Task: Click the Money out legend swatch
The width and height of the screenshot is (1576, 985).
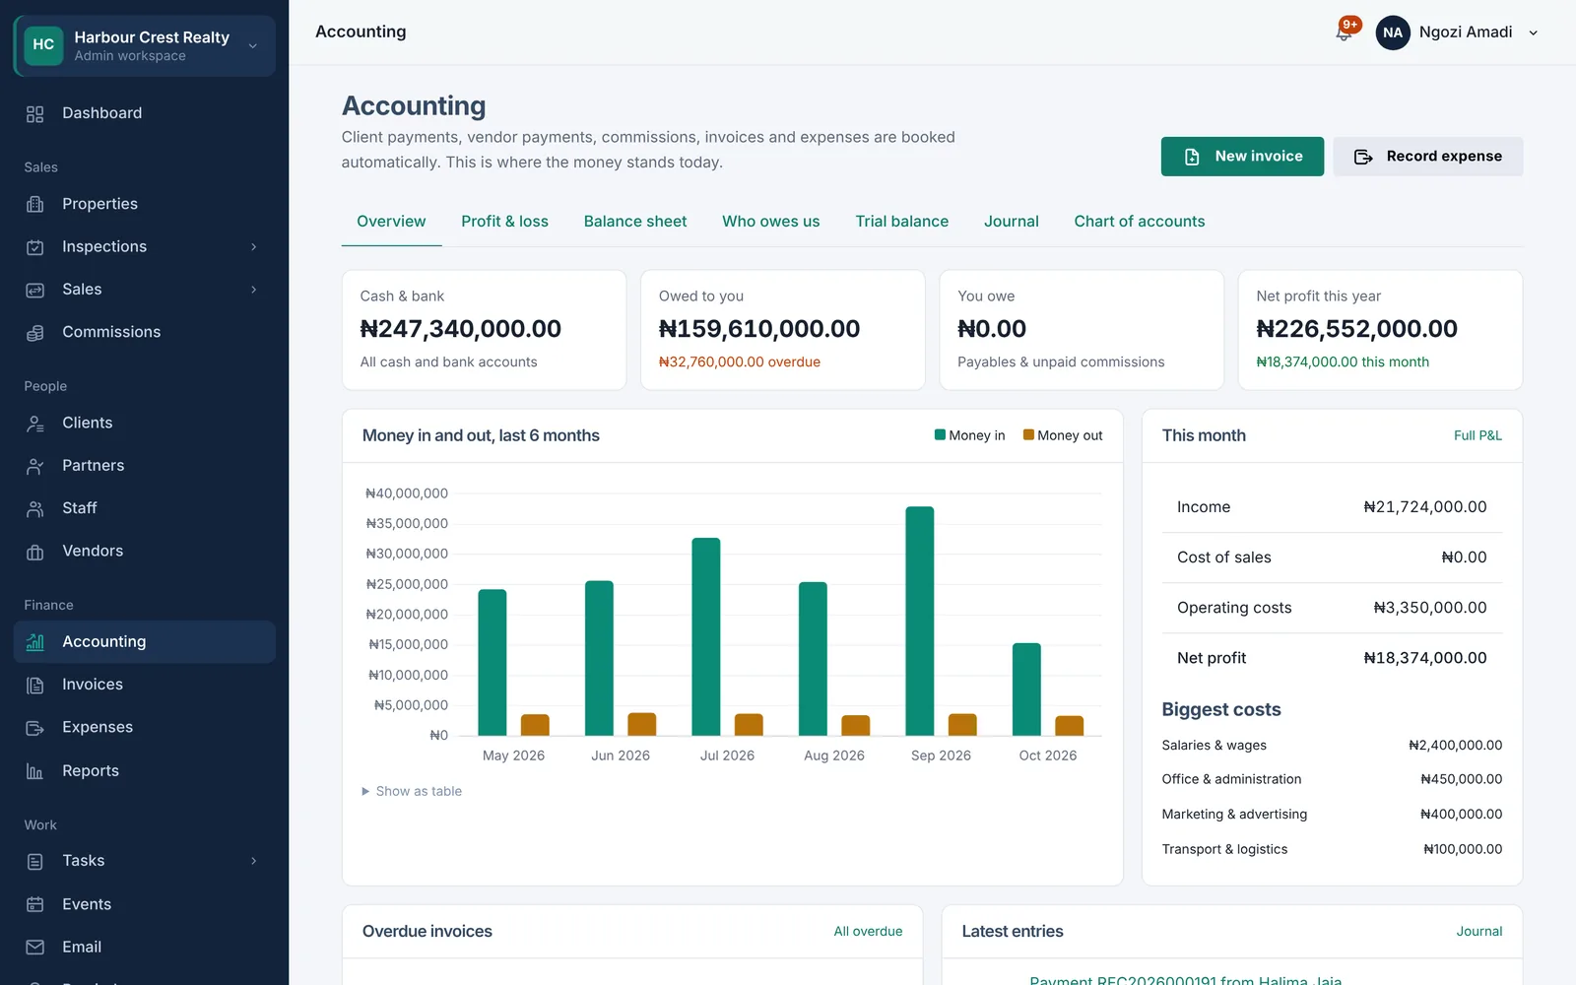Action: [x=1028, y=434]
